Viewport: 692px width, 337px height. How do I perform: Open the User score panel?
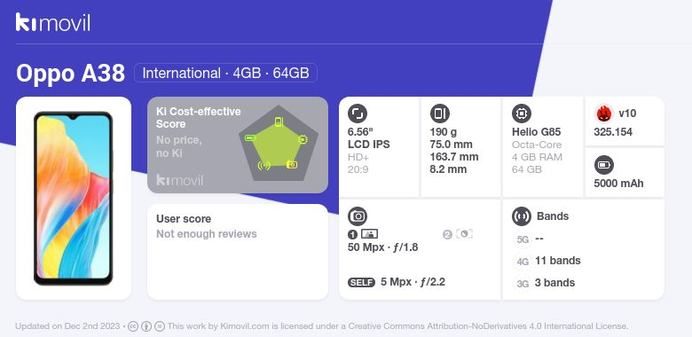[x=238, y=252]
